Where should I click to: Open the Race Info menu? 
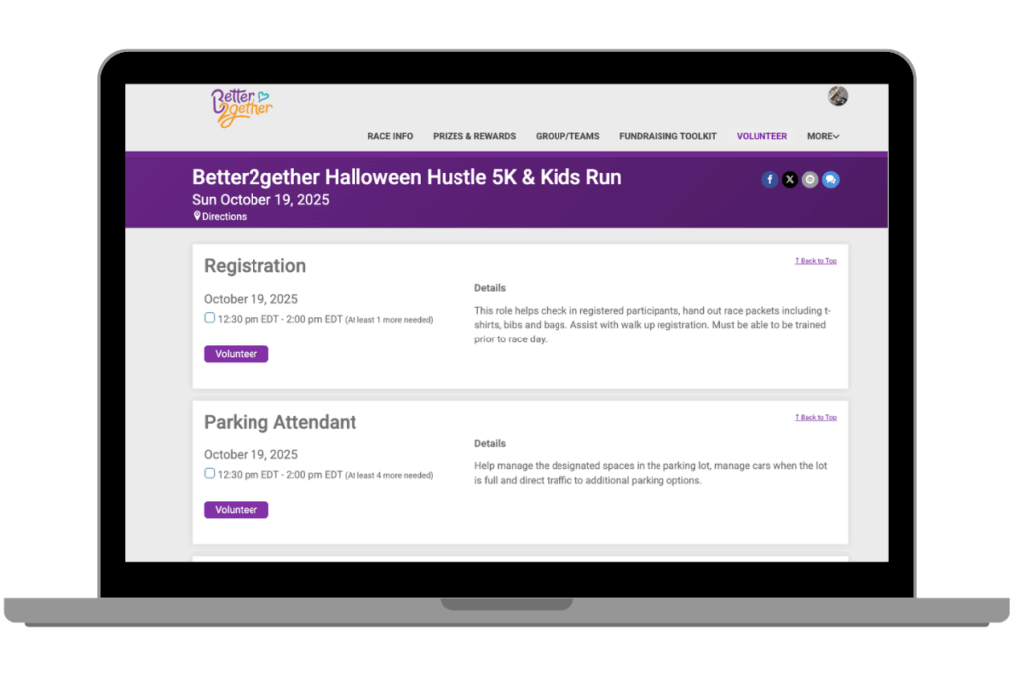point(390,136)
